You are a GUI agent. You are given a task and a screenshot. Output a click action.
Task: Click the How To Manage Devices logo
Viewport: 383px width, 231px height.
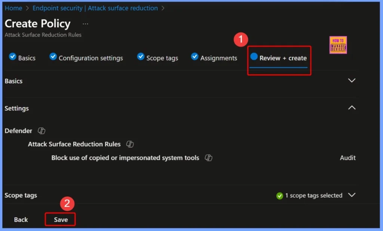338,45
